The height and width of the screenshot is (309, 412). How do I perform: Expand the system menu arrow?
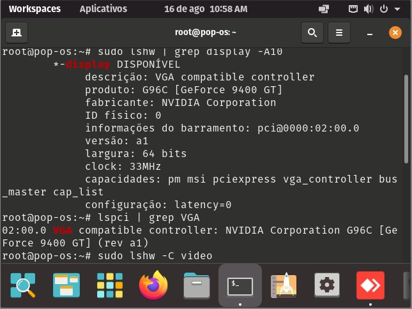click(397, 9)
